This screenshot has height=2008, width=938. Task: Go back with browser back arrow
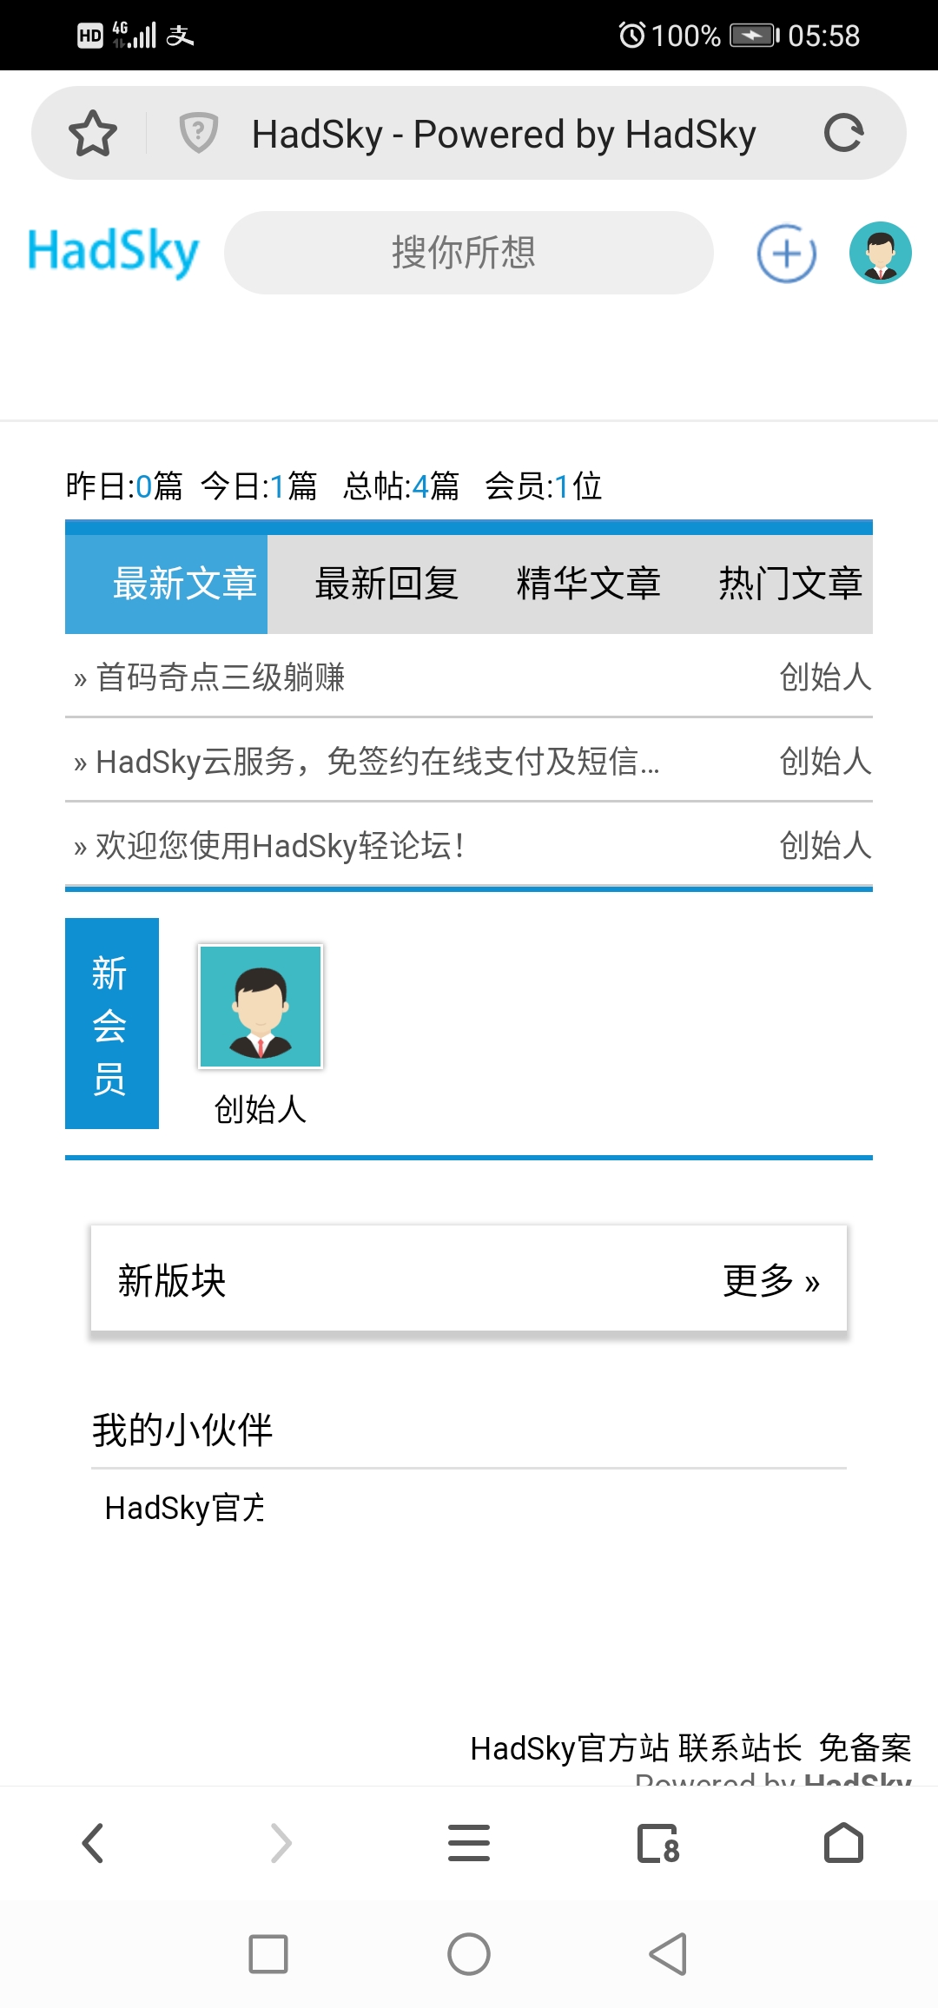tap(93, 1843)
